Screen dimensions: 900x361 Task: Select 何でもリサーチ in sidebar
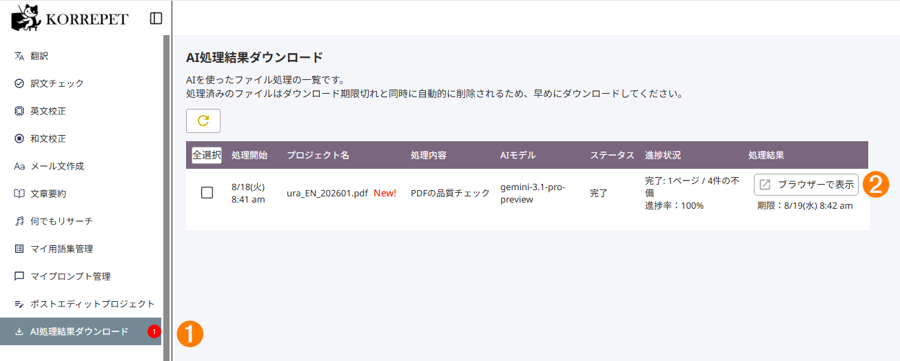click(81, 221)
